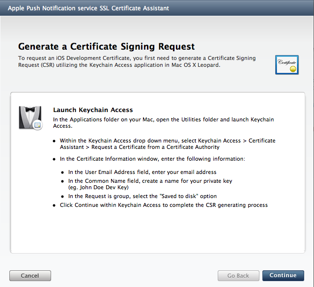This screenshot has width=314, height=287.
Task: Click the Certificate icon at top right
Action: (287, 65)
